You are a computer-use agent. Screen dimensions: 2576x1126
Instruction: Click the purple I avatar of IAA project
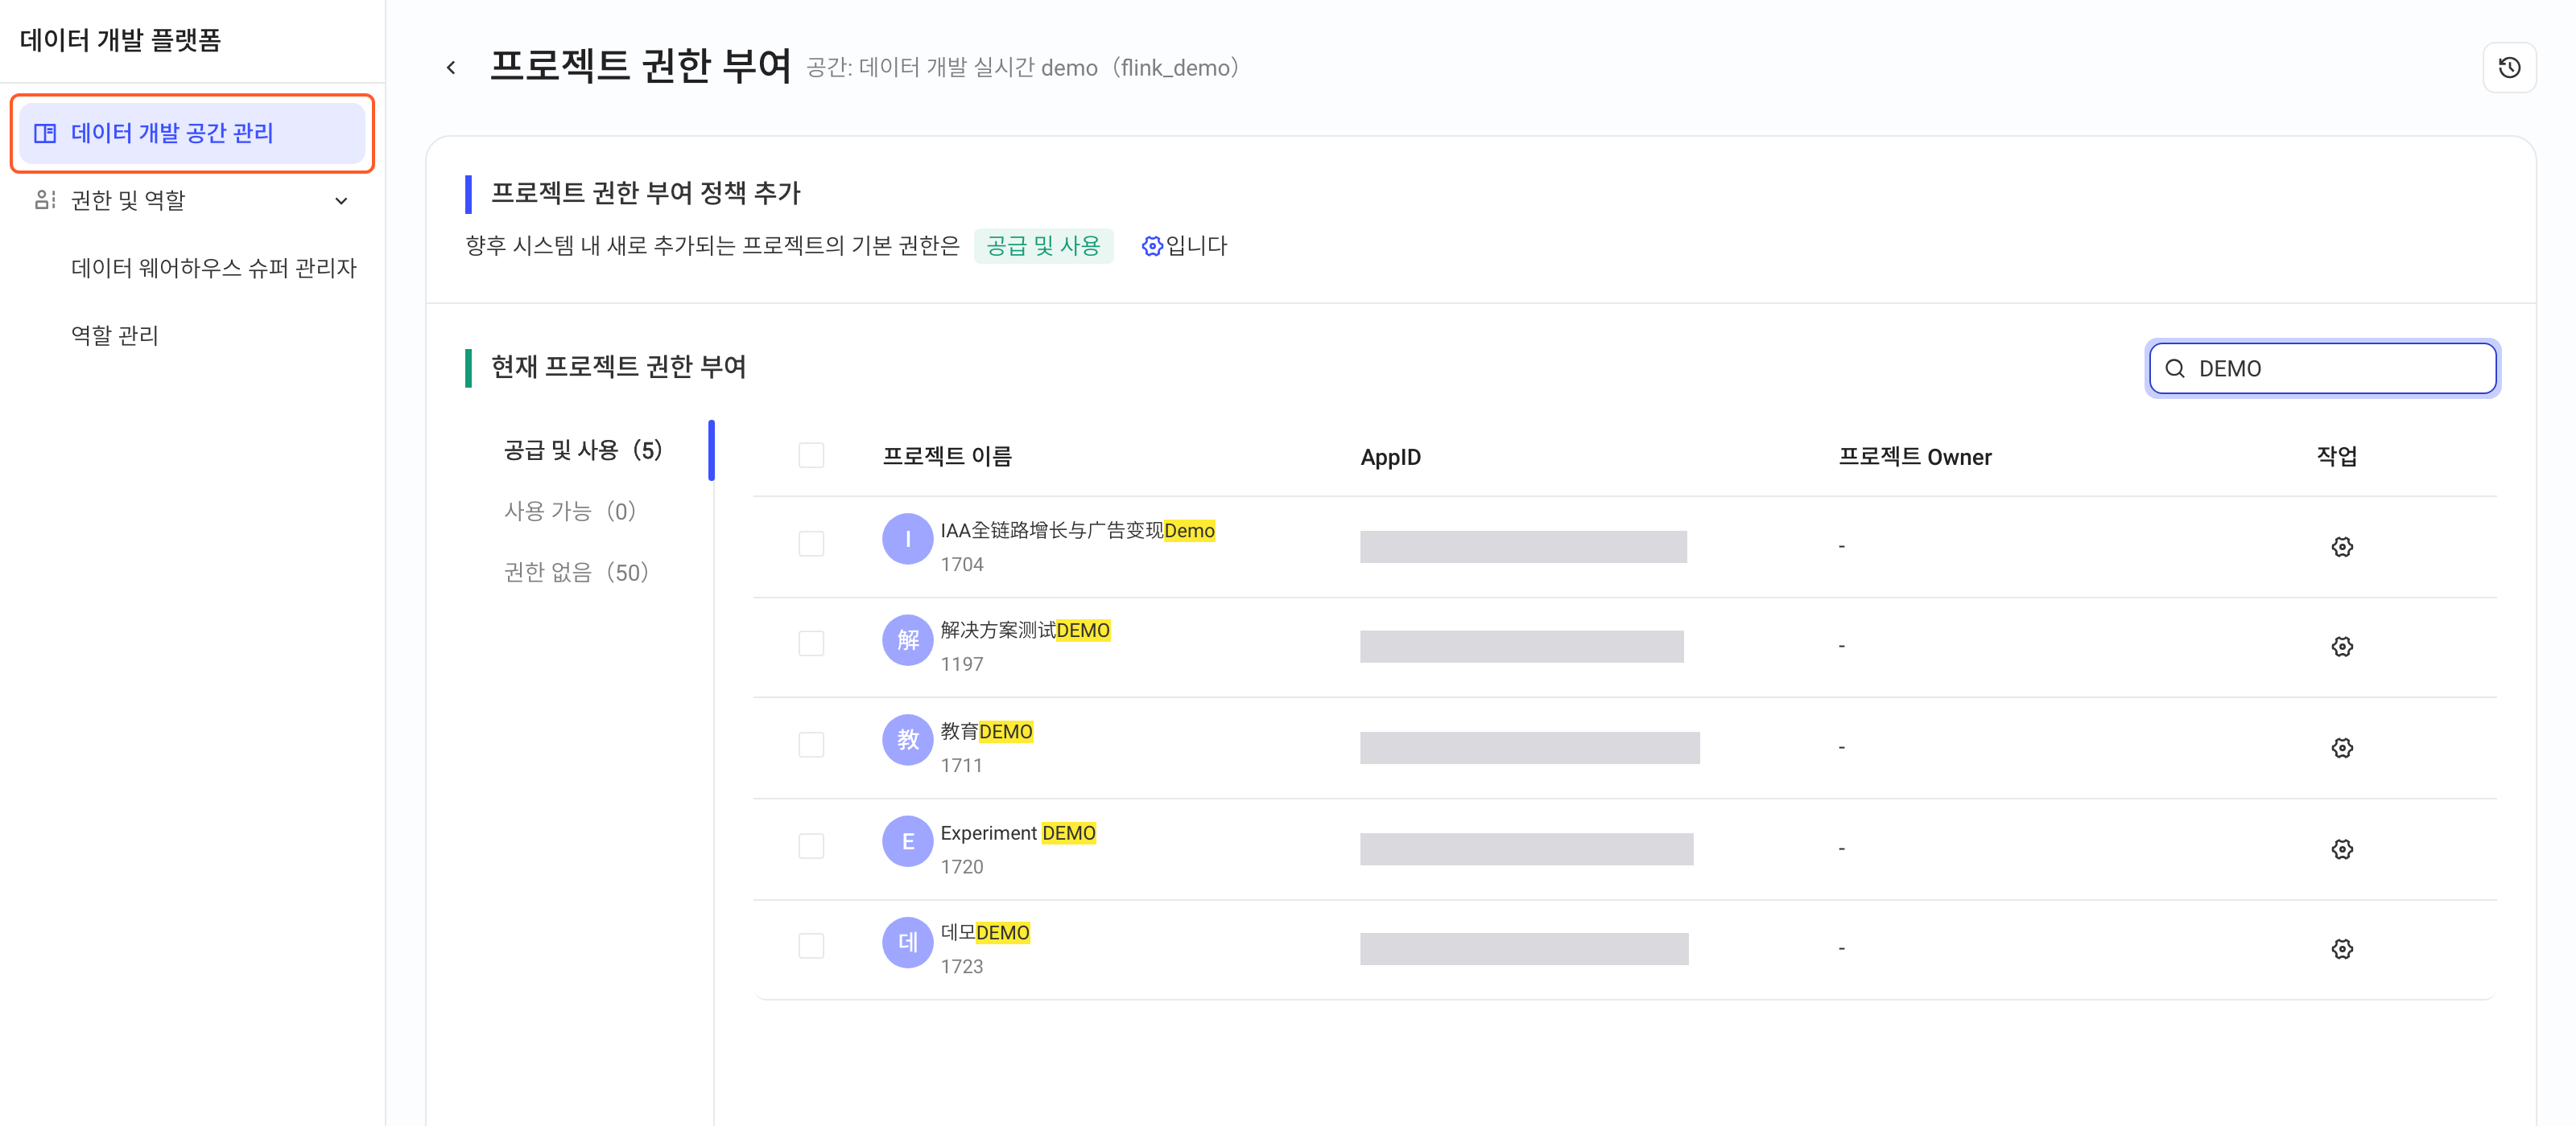(907, 539)
